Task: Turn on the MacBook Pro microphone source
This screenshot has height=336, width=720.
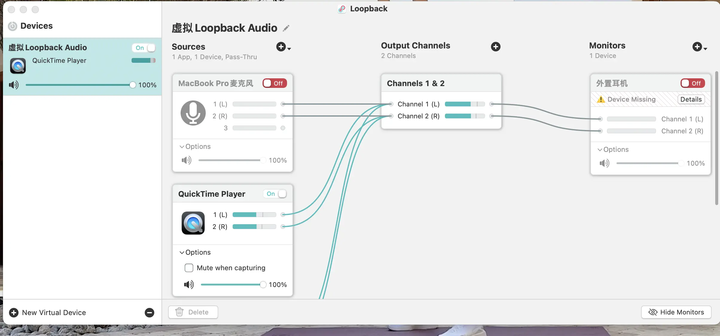Action: (x=274, y=83)
